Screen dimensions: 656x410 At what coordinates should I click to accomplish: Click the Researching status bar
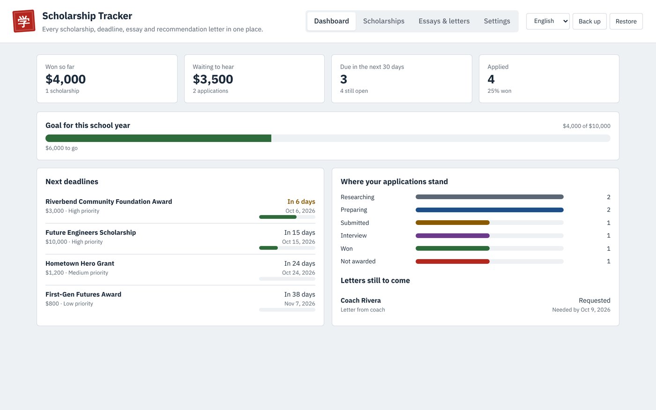pyautogui.click(x=490, y=197)
